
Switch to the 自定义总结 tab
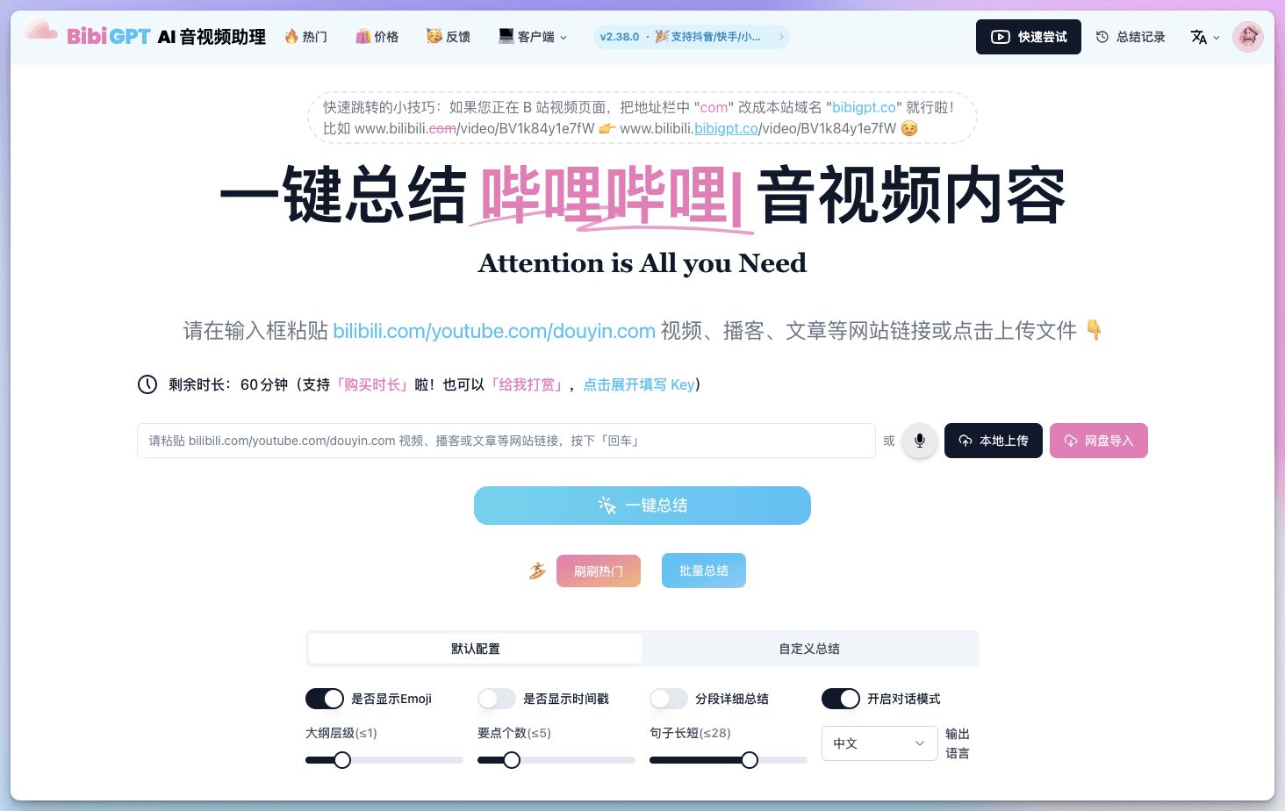click(809, 649)
